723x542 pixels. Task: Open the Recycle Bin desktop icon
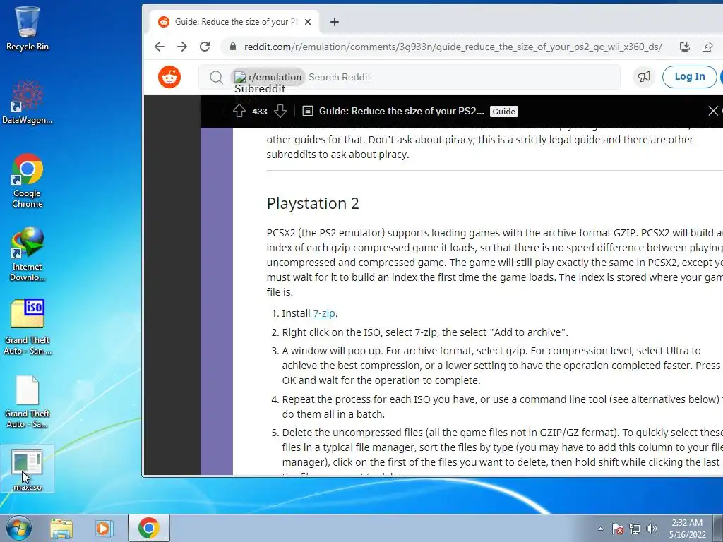pos(28,28)
